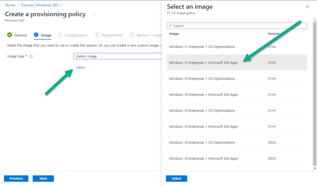This screenshot has height=186, width=317.
Task: Click the Search field in the image gallery
Action: point(237,26)
